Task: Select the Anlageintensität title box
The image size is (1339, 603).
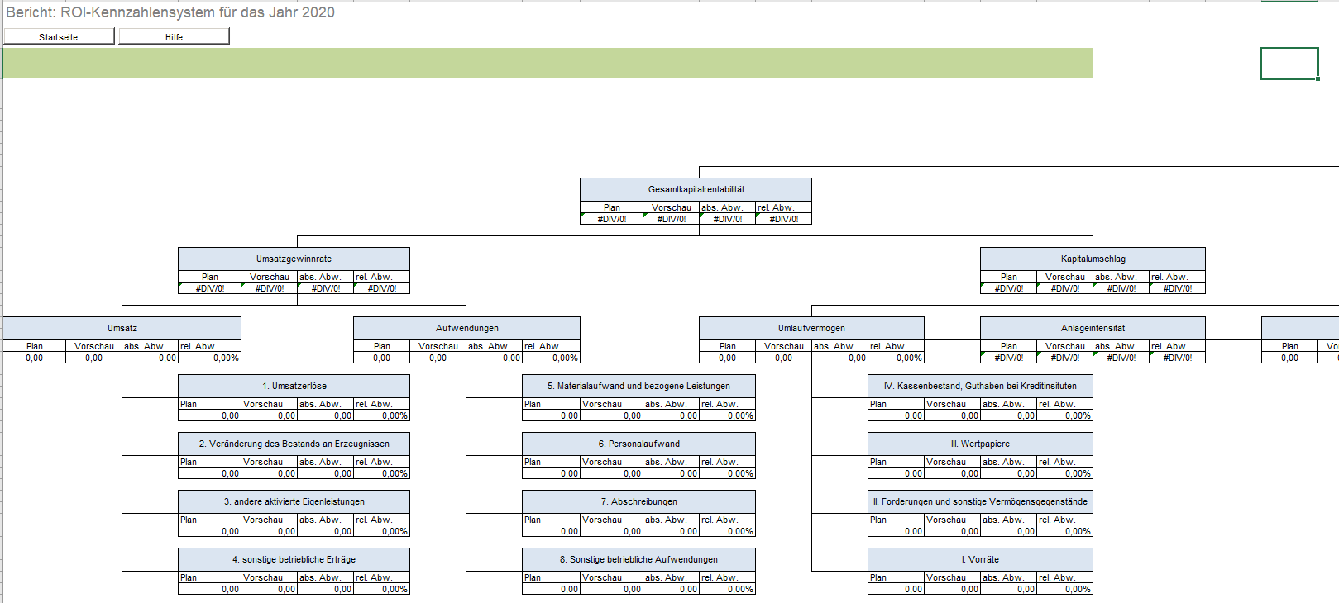Action: tap(1093, 328)
